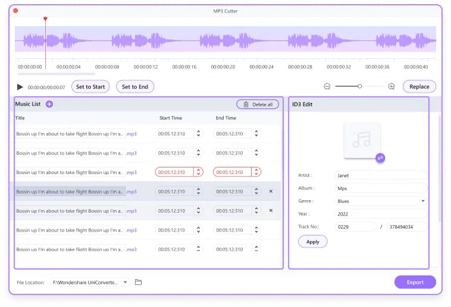
Task: Click the second row title field
Action: 70,153
